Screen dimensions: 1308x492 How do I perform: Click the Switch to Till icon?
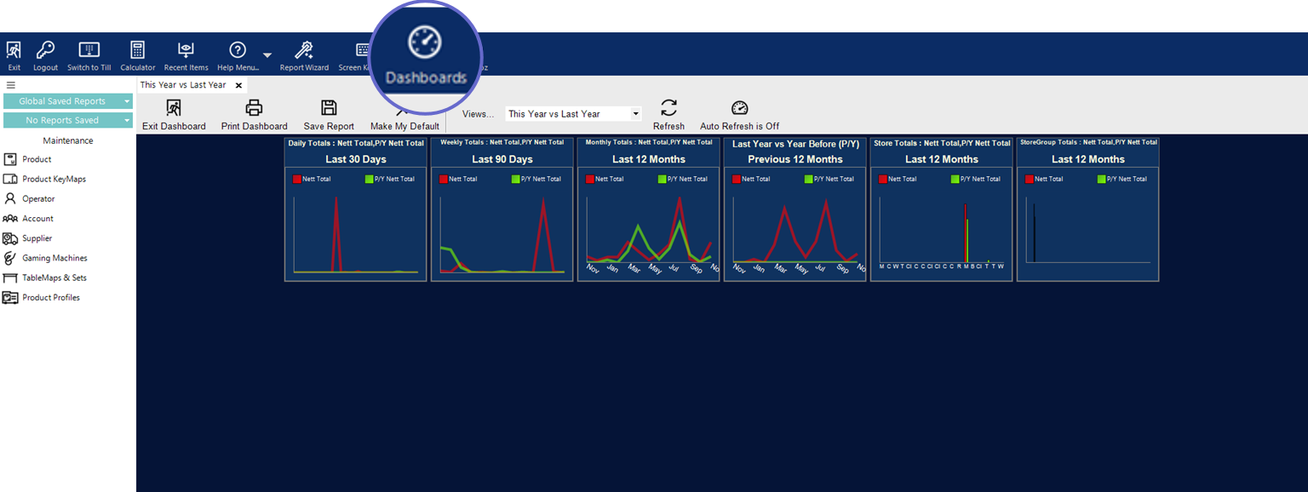[89, 51]
